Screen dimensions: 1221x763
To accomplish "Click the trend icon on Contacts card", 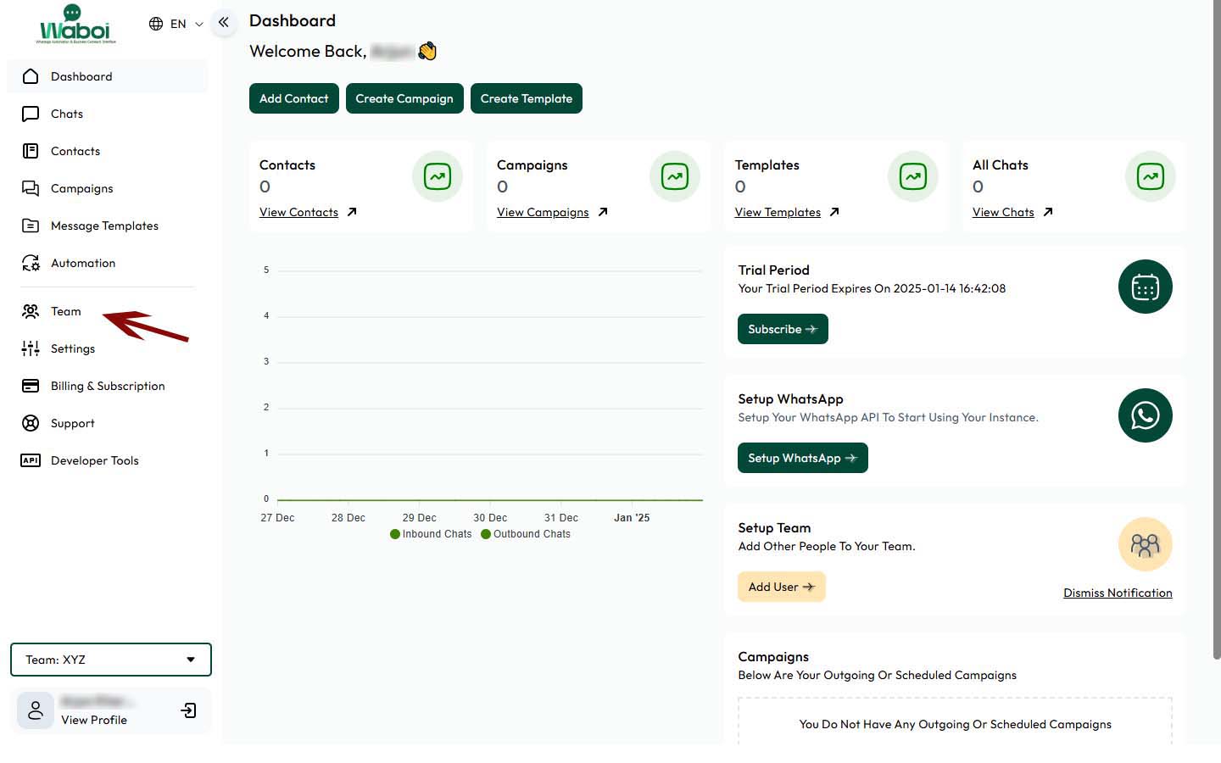I will click(438, 176).
